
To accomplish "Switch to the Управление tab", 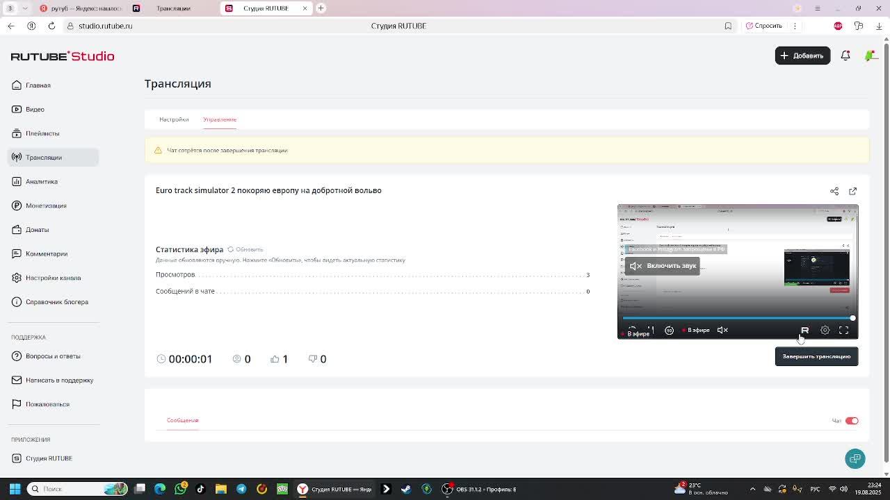I will pyautogui.click(x=220, y=119).
